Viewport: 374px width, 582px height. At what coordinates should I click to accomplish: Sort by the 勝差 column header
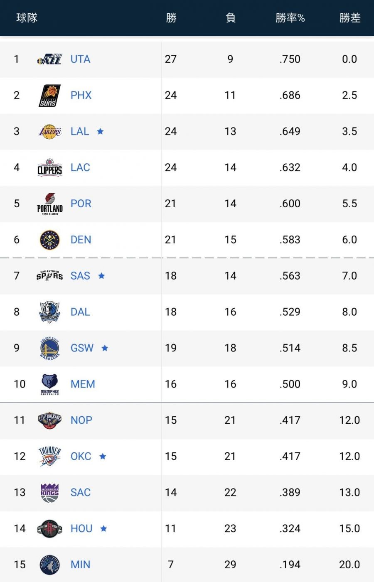[x=349, y=18]
